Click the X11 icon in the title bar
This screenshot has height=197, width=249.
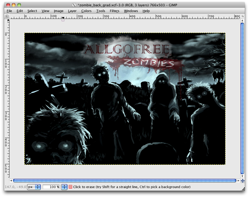[74, 5]
